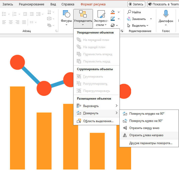Click the Найти search button
Screen dimensions: 179x171
tap(134, 12)
